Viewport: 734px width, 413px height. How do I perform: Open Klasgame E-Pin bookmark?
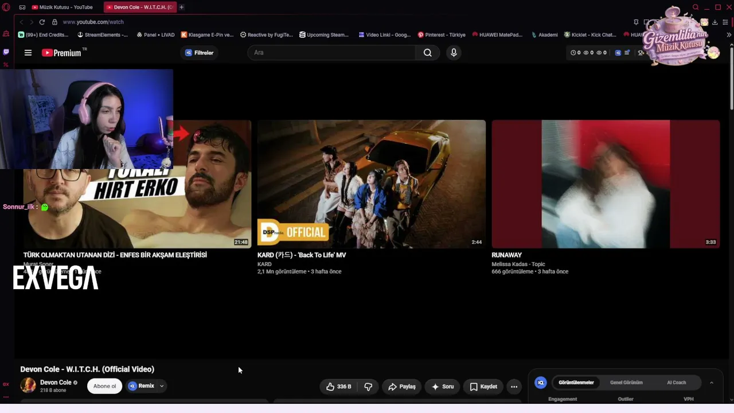coord(208,34)
